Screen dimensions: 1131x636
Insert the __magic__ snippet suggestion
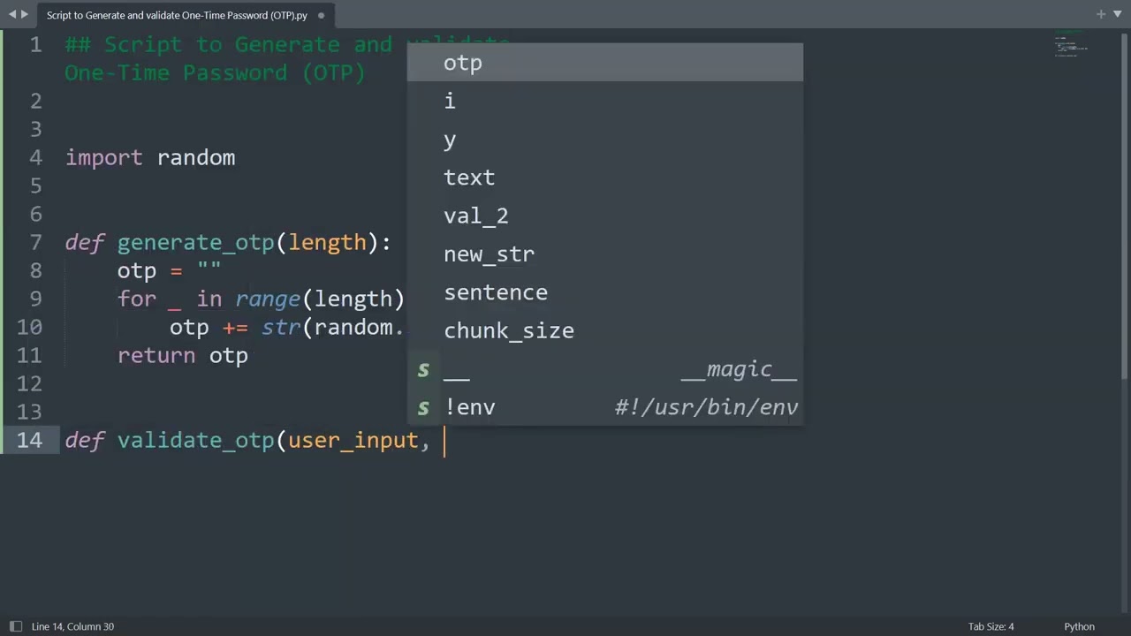coord(604,369)
